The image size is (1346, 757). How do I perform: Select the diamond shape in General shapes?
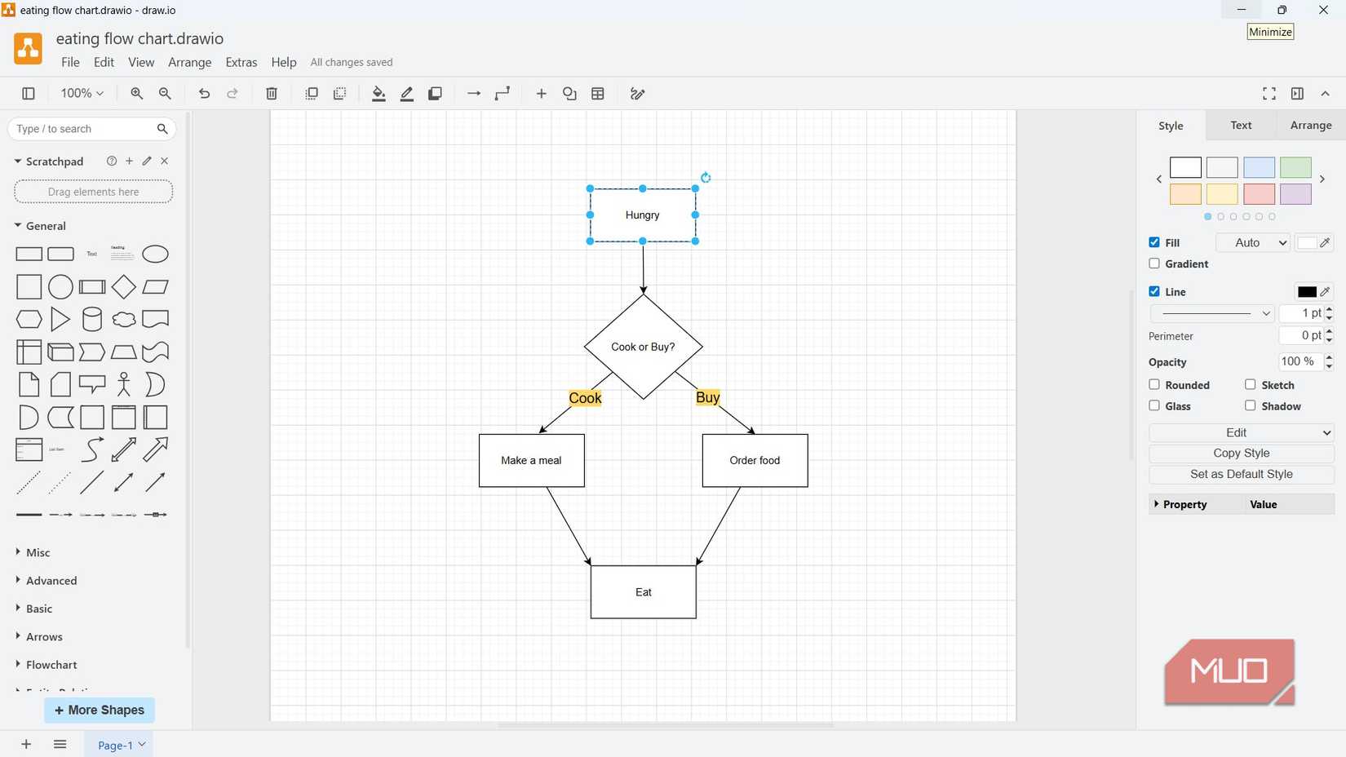click(x=124, y=286)
